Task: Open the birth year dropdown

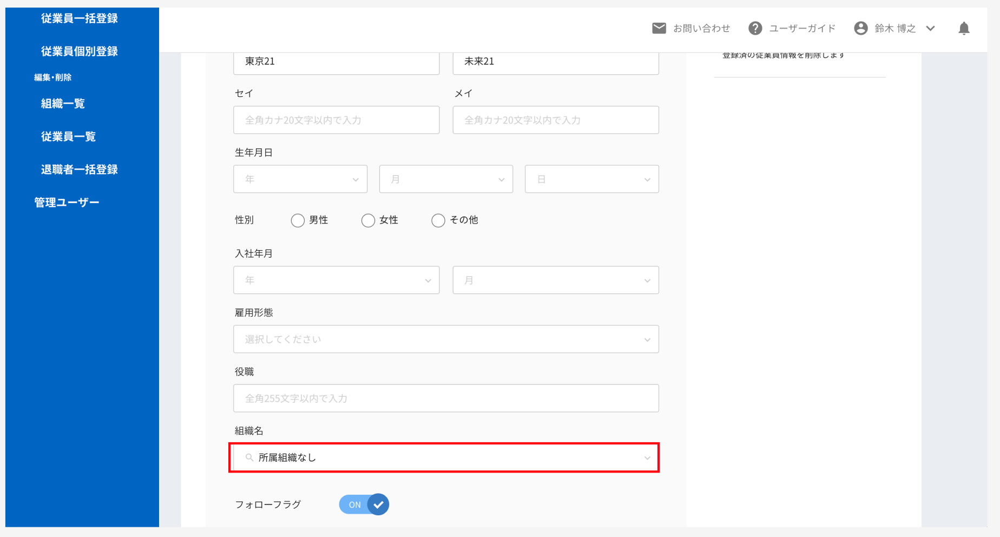Action: tap(300, 179)
